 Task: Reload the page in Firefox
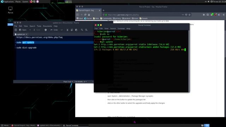click(x=85, y=15)
